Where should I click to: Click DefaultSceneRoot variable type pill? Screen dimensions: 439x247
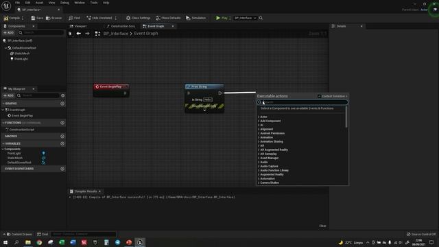click(x=43, y=163)
